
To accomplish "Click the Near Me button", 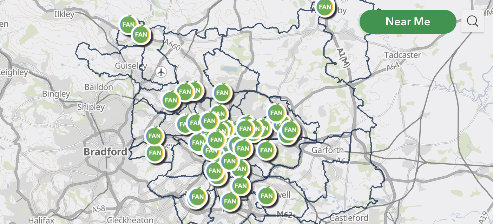I will 408,22.
